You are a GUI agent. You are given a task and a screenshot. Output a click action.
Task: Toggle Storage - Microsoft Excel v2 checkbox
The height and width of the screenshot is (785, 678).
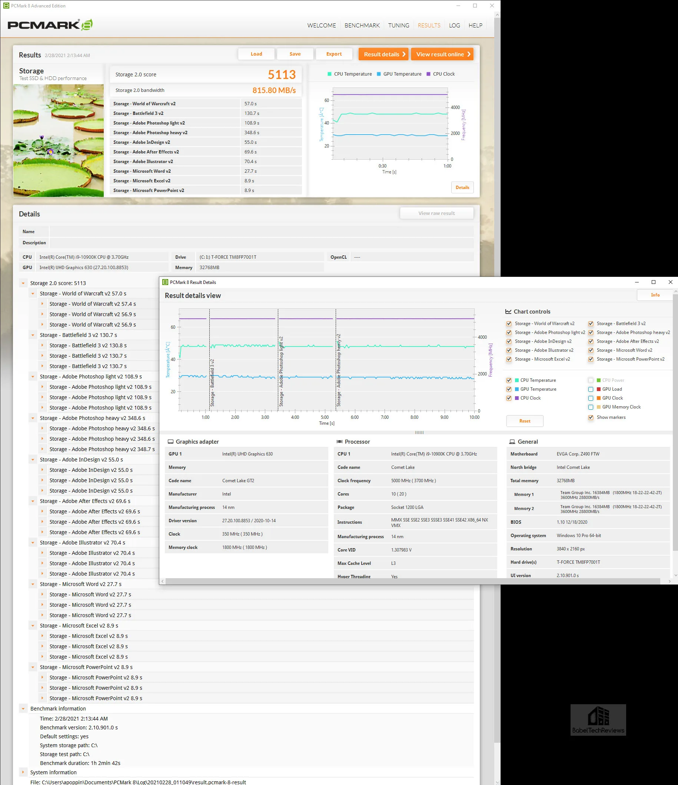pyautogui.click(x=509, y=359)
